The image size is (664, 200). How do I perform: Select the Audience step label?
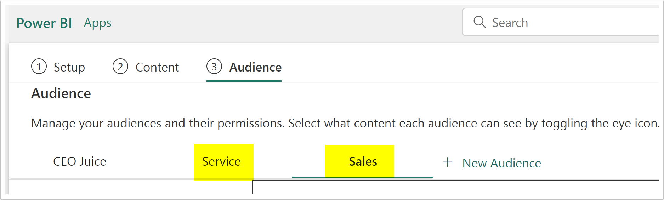(256, 67)
